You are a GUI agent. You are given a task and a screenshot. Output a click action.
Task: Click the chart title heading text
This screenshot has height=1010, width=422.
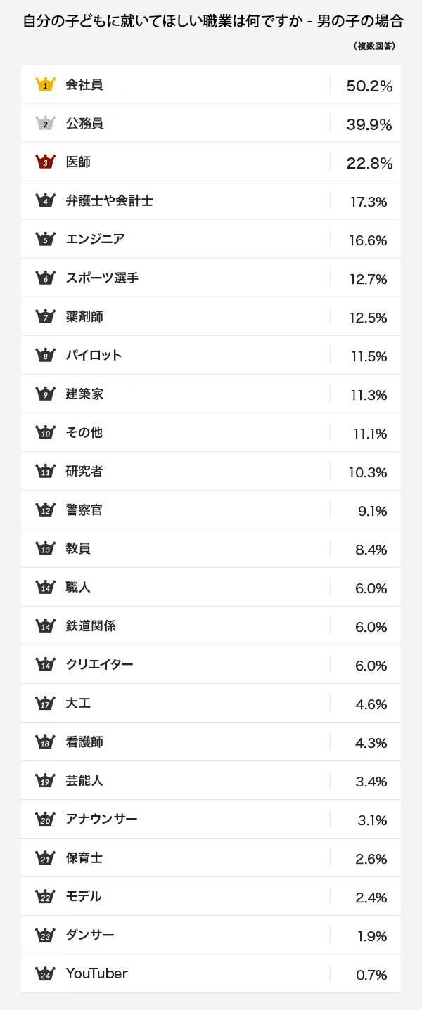point(212,21)
